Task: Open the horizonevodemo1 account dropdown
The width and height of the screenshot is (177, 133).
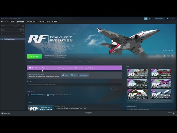Action: pyautogui.click(x=160, y=19)
